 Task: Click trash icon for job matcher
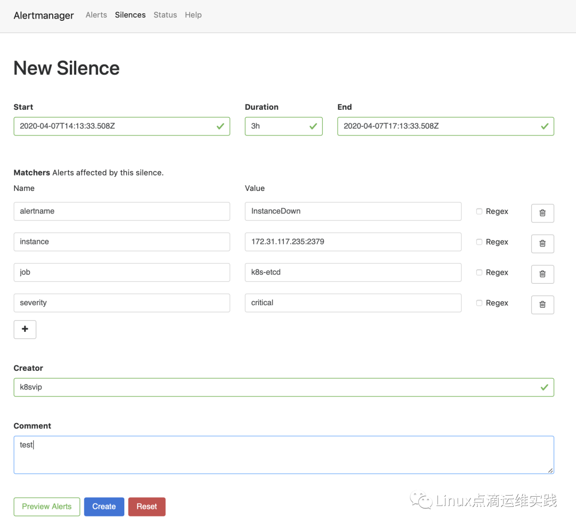point(542,274)
